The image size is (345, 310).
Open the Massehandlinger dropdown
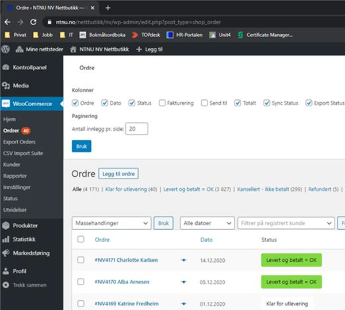[x=112, y=223]
